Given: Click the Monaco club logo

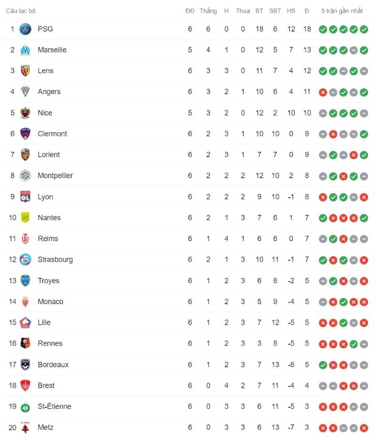Looking at the screenshot, I should coord(25,302).
